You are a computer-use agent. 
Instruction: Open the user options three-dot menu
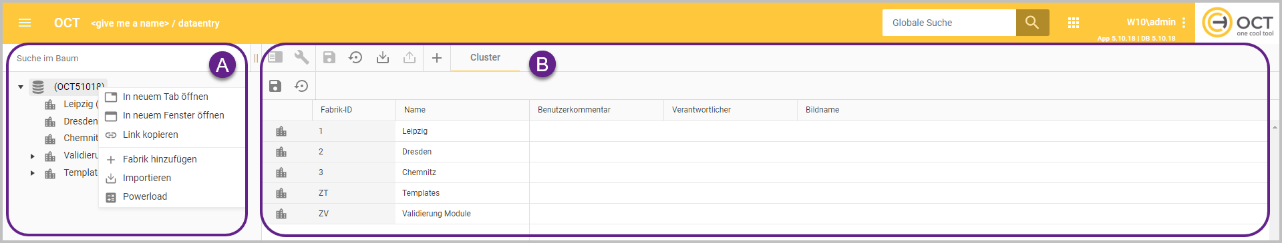(1184, 23)
